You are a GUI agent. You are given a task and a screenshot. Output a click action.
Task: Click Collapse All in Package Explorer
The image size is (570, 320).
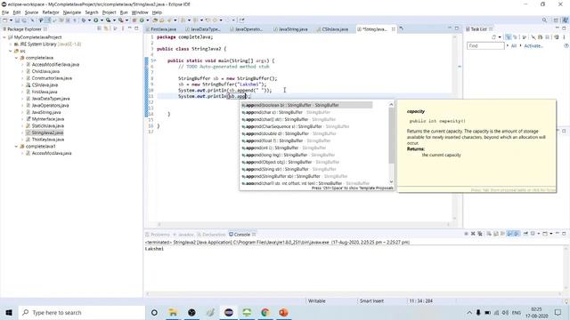point(99,28)
